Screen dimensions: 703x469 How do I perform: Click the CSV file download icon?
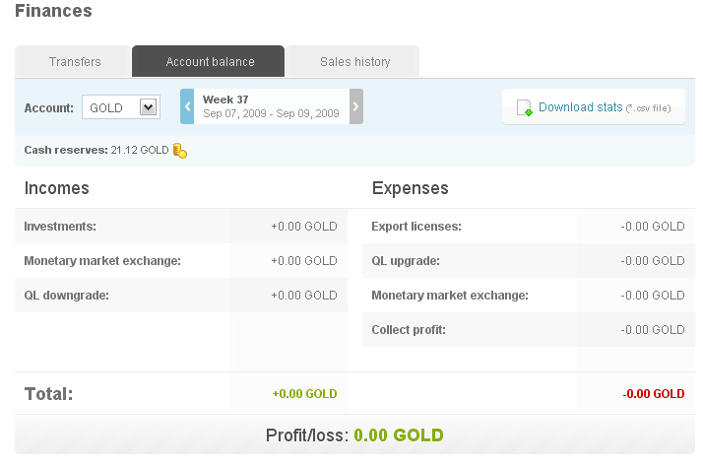(525, 107)
